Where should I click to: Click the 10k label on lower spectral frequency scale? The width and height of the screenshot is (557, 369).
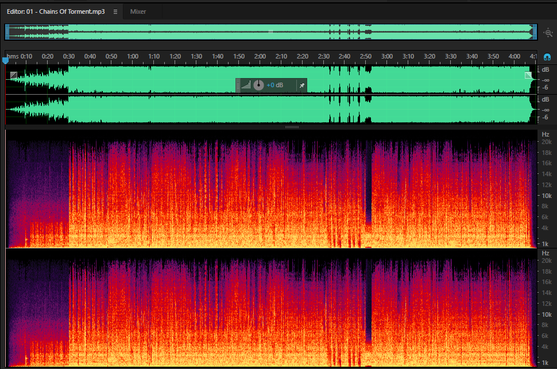coord(547,314)
